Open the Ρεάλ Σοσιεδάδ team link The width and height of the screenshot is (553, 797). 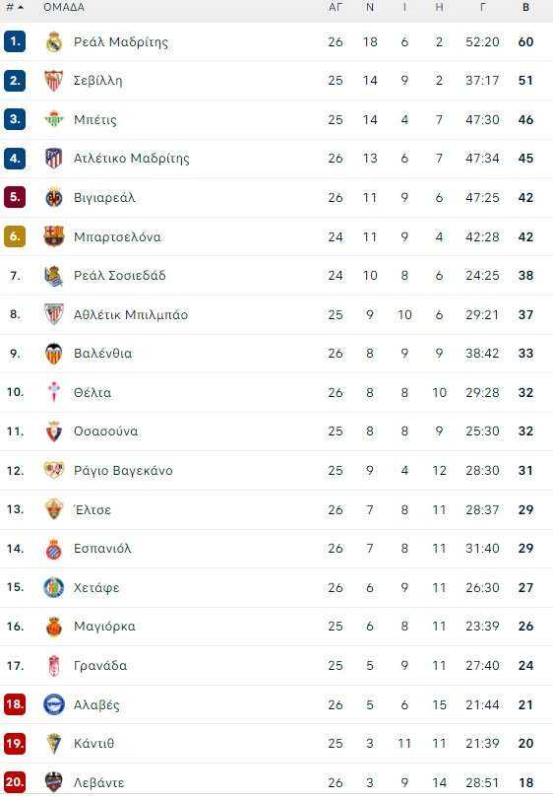[120, 276]
